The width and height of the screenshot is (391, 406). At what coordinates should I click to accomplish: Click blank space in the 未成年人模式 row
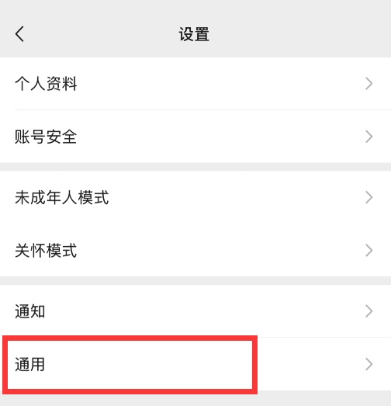click(233, 197)
